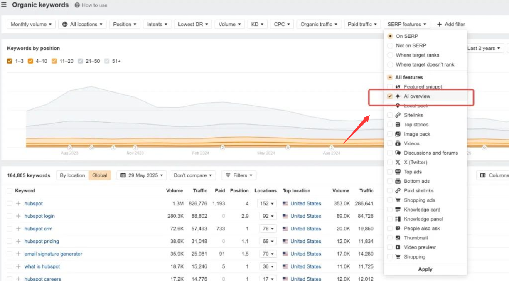
Task: Toggle the 11–20 position checkbox
Action: pos(54,61)
